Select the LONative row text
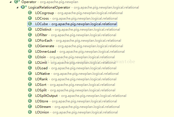The height and width of the screenshot is (117, 174). (77, 74)
